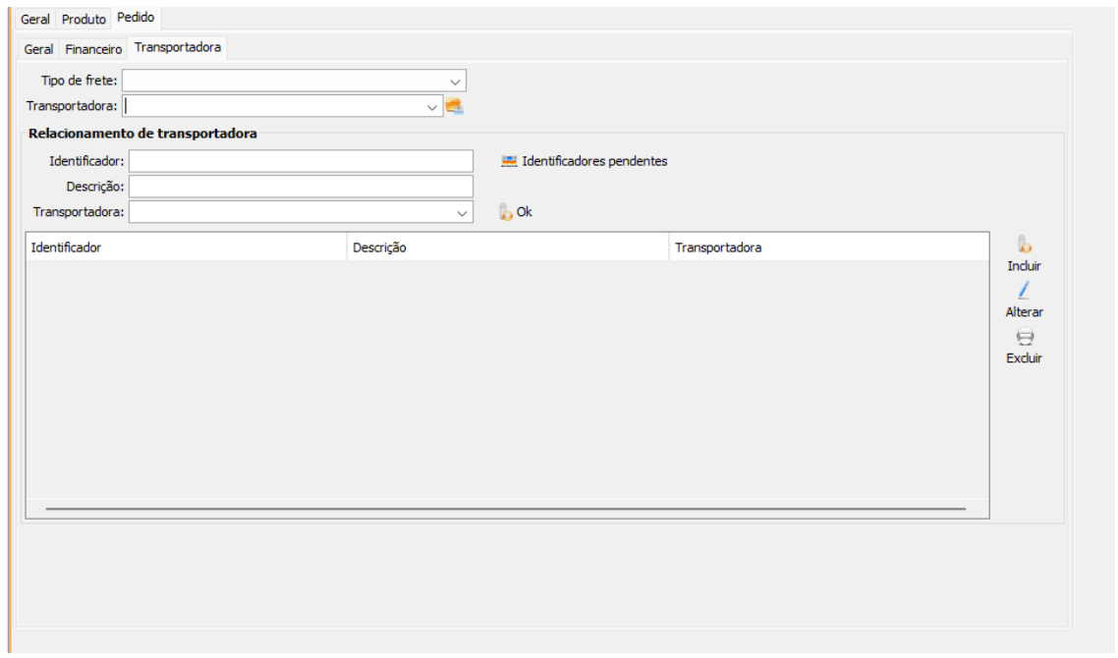Click the Incluir icon to add a record

tap(1024, 246)
